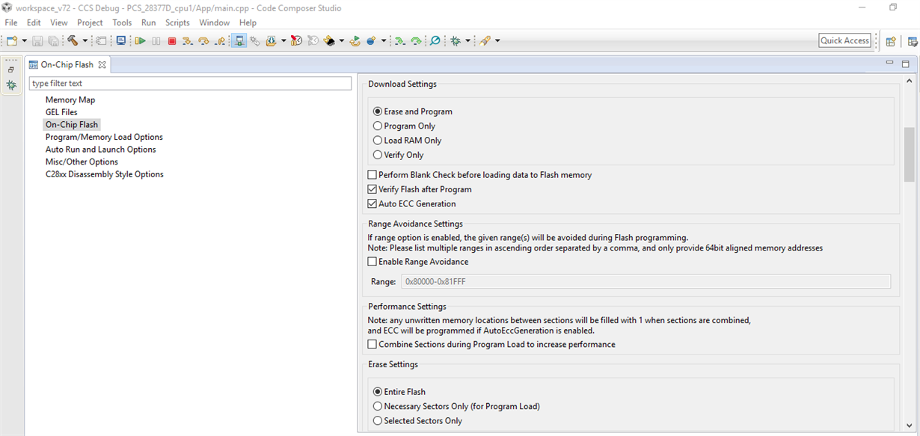Click the CCS Debug perspective icon
This screenshot has height=436, width=920.
pyautogui.click(x=913, y=42)
